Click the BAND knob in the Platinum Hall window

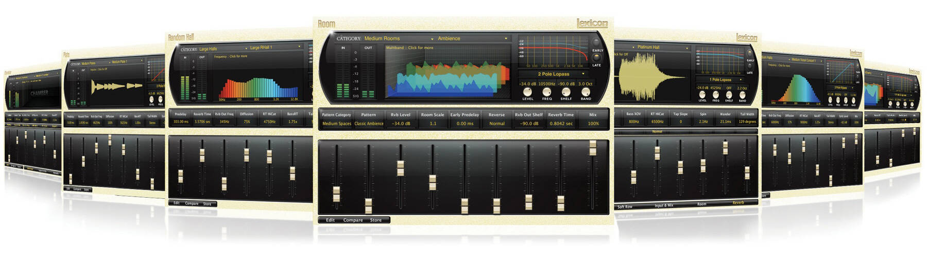pyautogui.click(x=742, y=94)
